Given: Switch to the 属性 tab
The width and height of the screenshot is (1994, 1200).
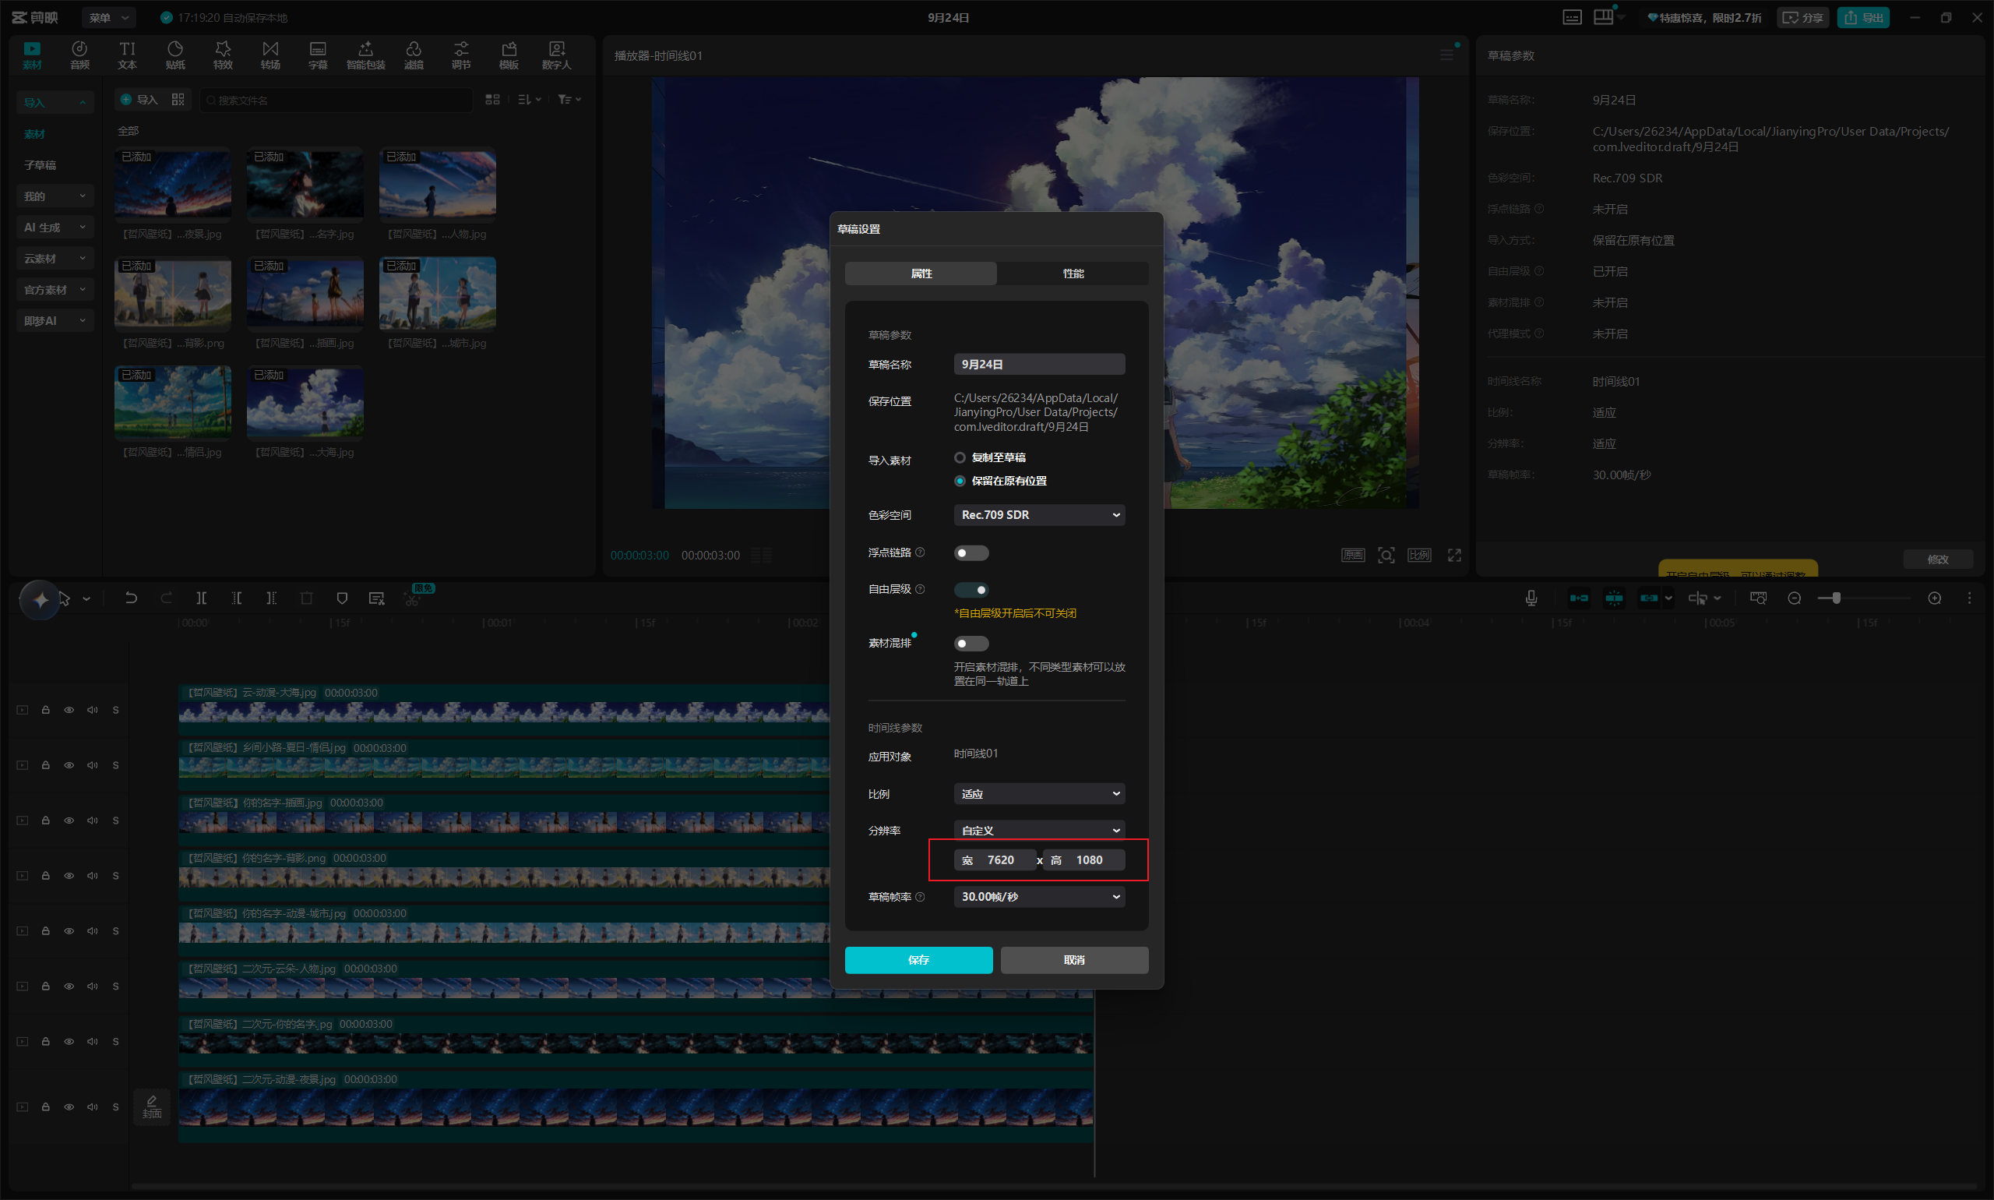Looking at the screenshot, I should 921,274.
